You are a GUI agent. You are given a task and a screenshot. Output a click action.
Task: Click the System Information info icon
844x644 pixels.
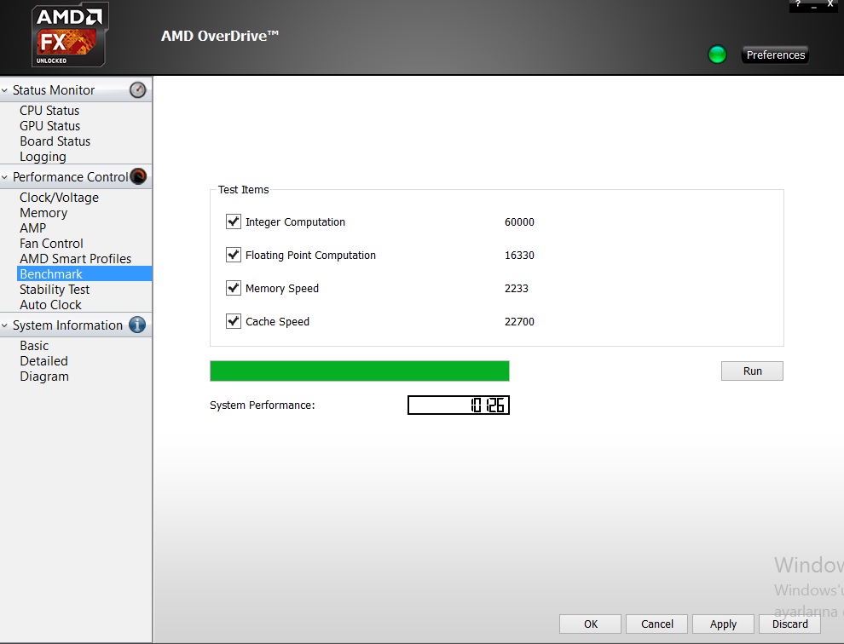tap(137, 325)
